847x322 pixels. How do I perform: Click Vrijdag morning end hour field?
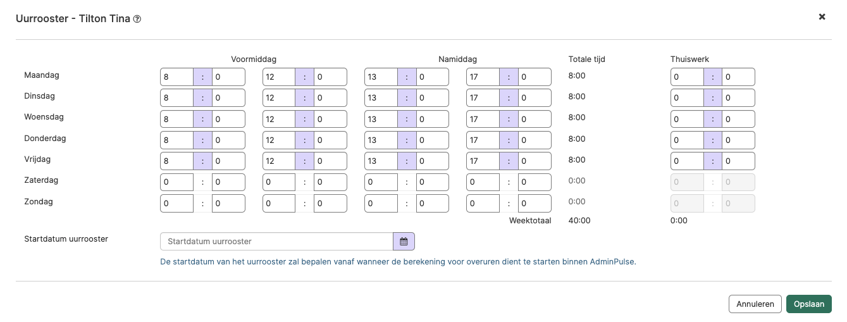coord(279,161)
